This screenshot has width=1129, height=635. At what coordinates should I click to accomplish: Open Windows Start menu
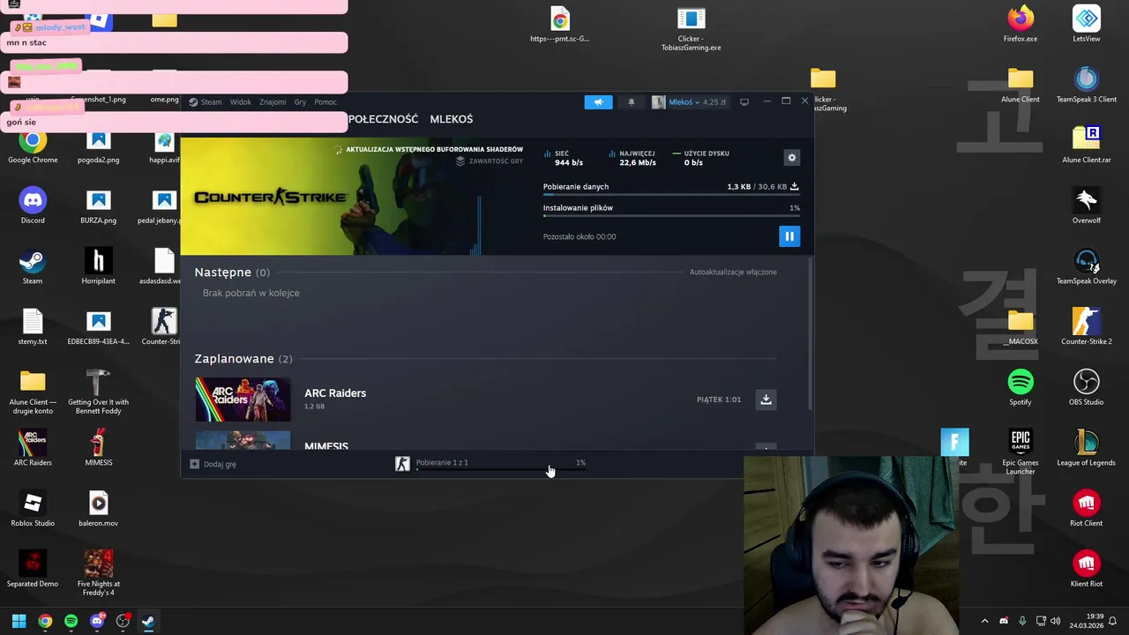point(19,621)
